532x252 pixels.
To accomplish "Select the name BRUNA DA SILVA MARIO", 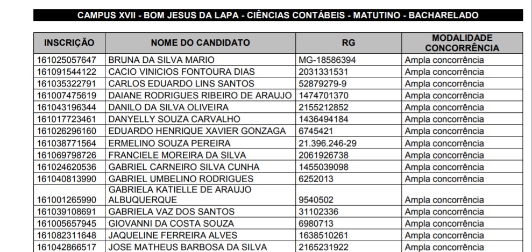I will 161,60.
